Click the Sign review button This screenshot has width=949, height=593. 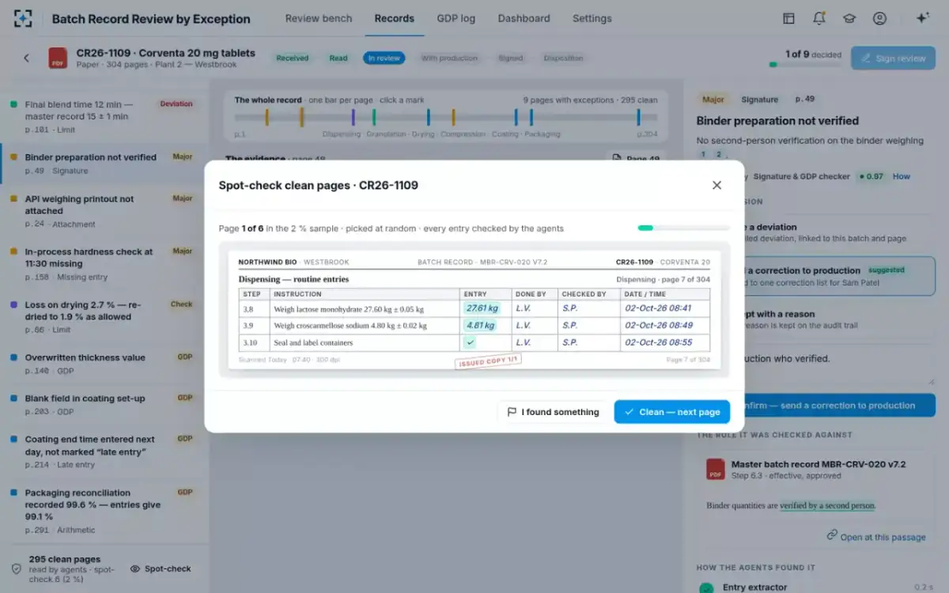click(893, 59)
